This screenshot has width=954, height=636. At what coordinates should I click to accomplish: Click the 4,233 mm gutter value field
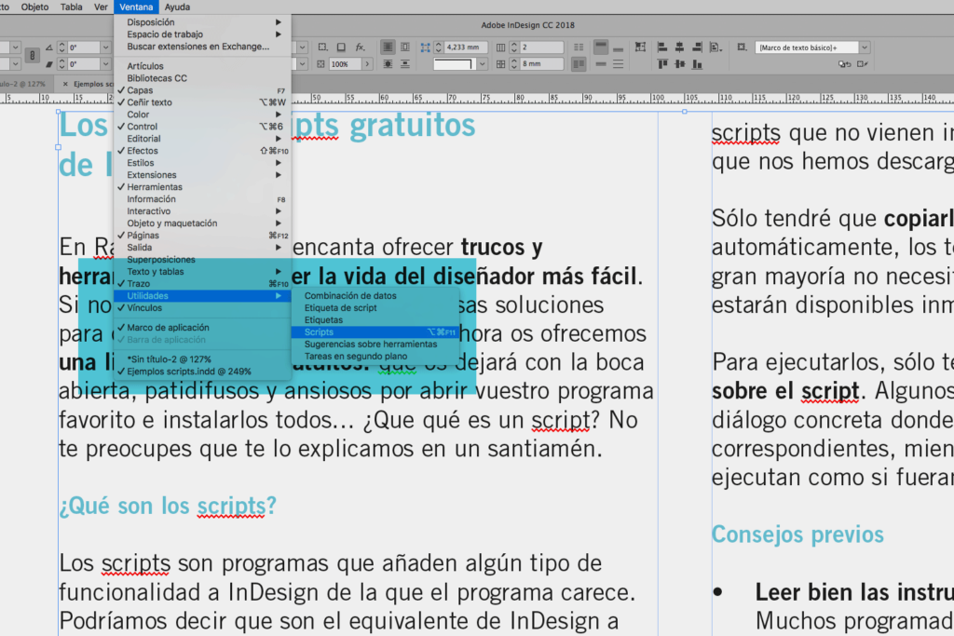[466, 47]
